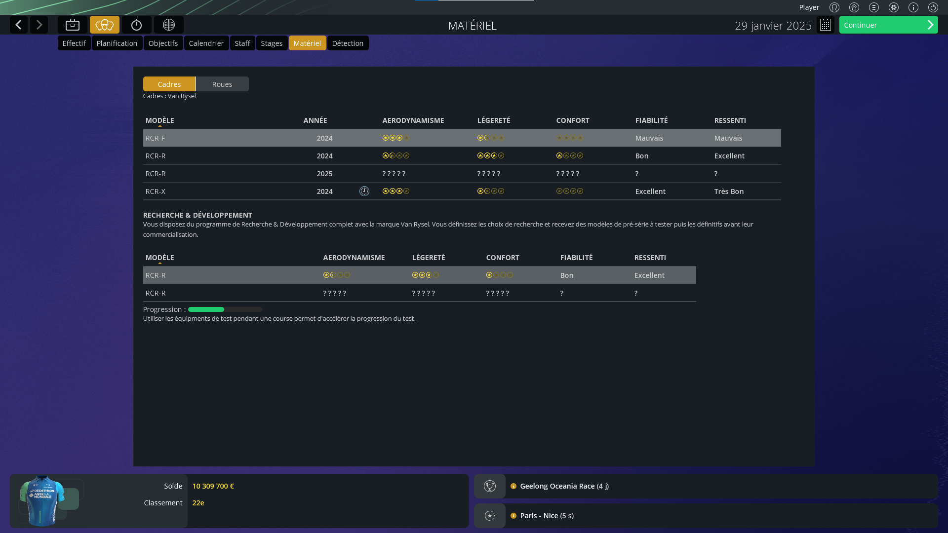The height and width of the screenshot is (533, 948).
Task: Open the stopwatch races icon
Action: 137,25
